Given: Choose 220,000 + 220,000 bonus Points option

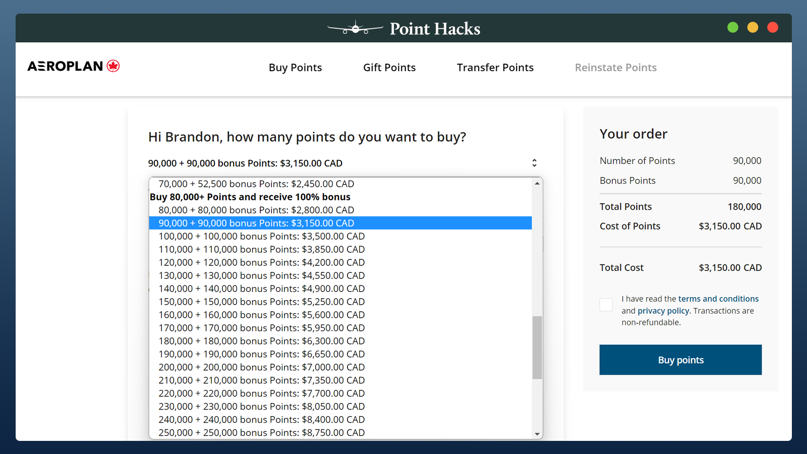Looking at the screenshot, I should point(340,393).
